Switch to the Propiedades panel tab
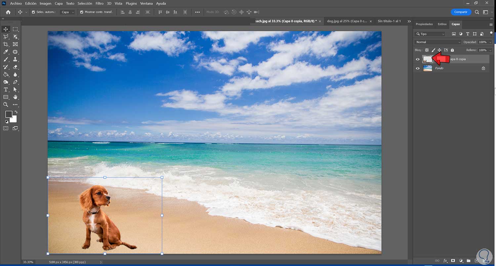This screenshot has height=266, width=496. tap(424, 24)
